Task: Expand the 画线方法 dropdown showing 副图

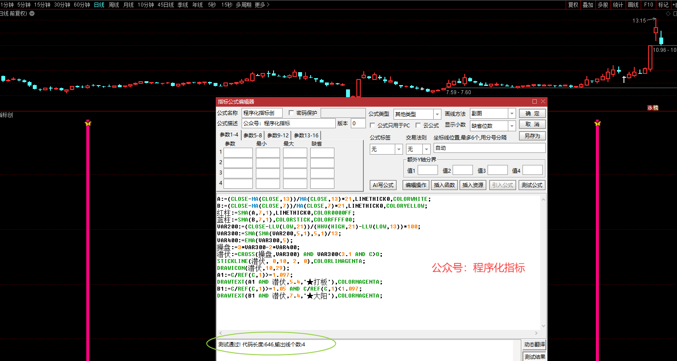Action: pyautogui.click(x=512, y=114)
